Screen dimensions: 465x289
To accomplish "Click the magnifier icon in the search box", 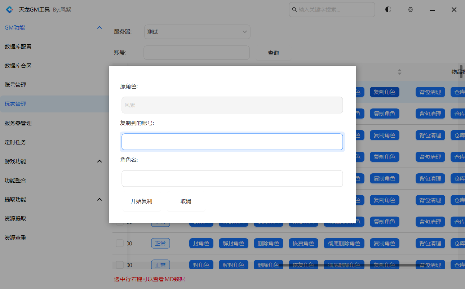I will tap(294, 10).
